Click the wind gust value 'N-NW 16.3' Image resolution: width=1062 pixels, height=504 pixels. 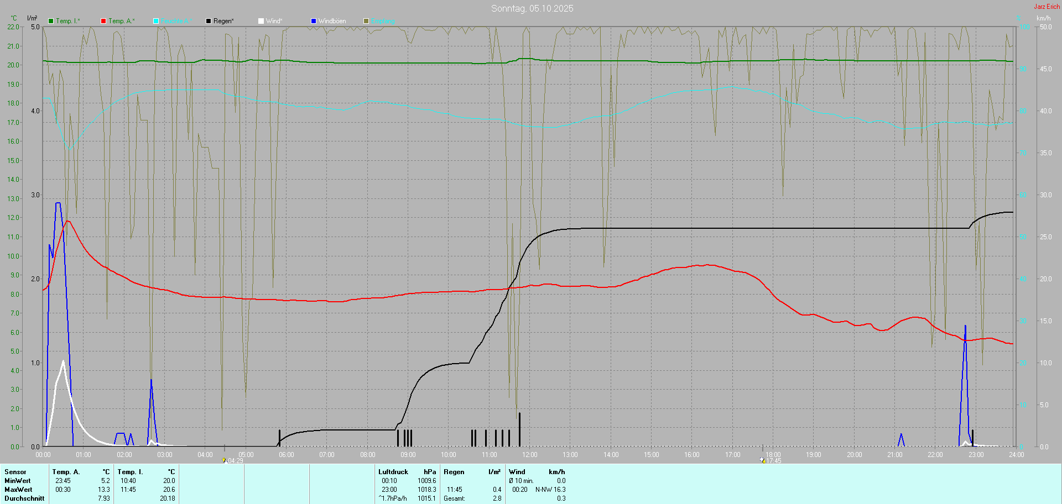[x=550, y=490]
